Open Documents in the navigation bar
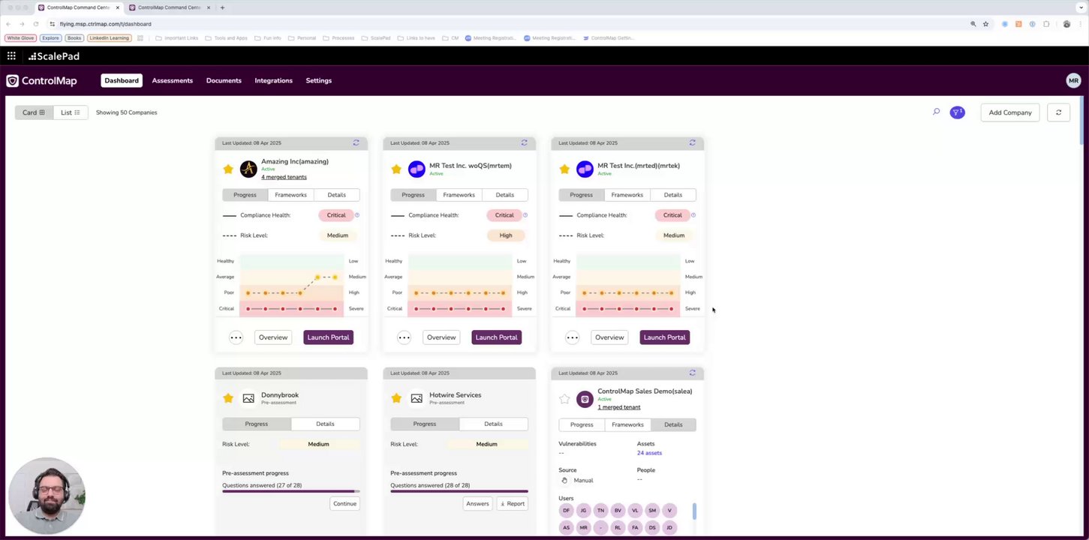Image resolution: width=1089 pixels, height=540 pixels. coord(224,80)
